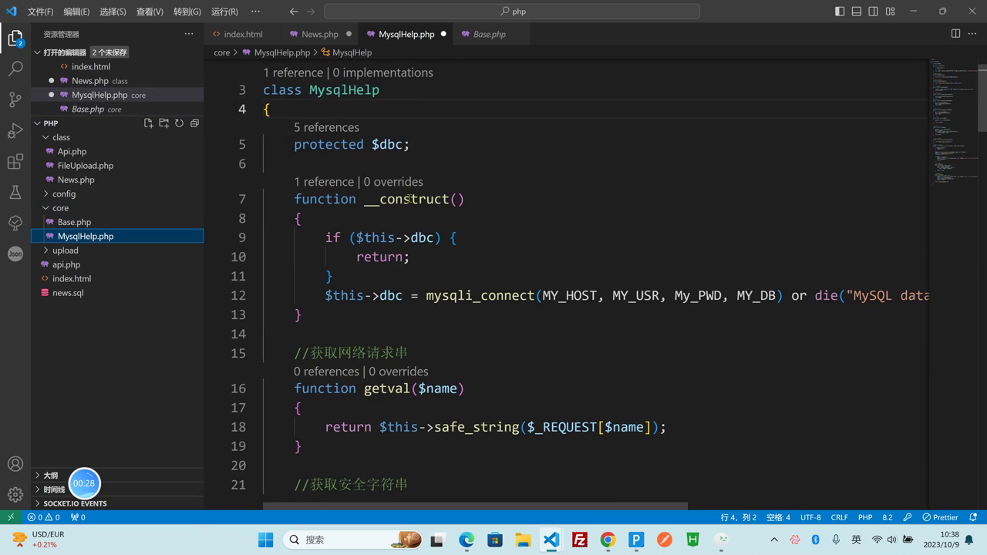Open the Edit menu
Viewport: 987px width, 555px height.
click(76, 12)
